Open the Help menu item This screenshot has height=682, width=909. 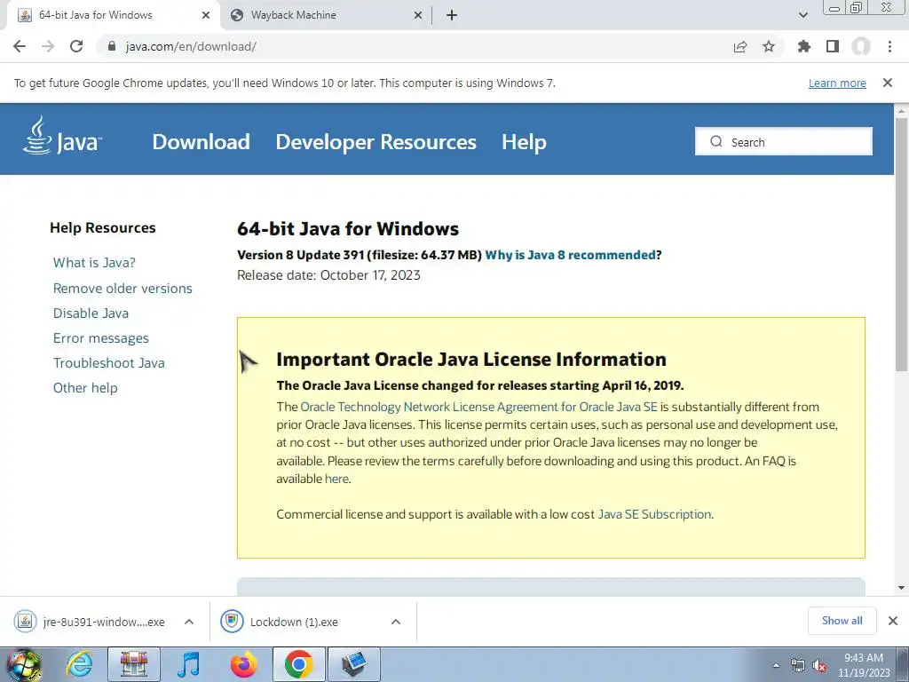coord(524,142)
